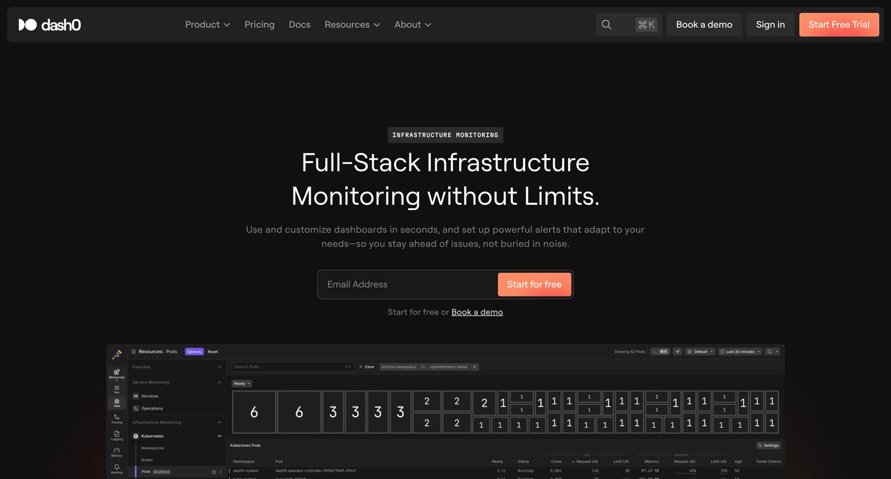Open Resources in the dashboard sidebar
The width and height of the screenshot is (891, 479).
117,374
